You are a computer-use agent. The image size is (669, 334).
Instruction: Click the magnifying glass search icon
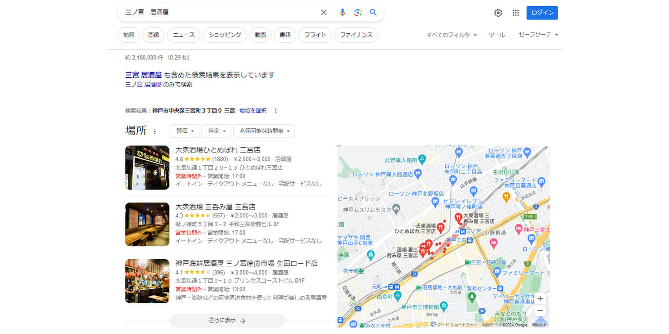coord(373,12)
